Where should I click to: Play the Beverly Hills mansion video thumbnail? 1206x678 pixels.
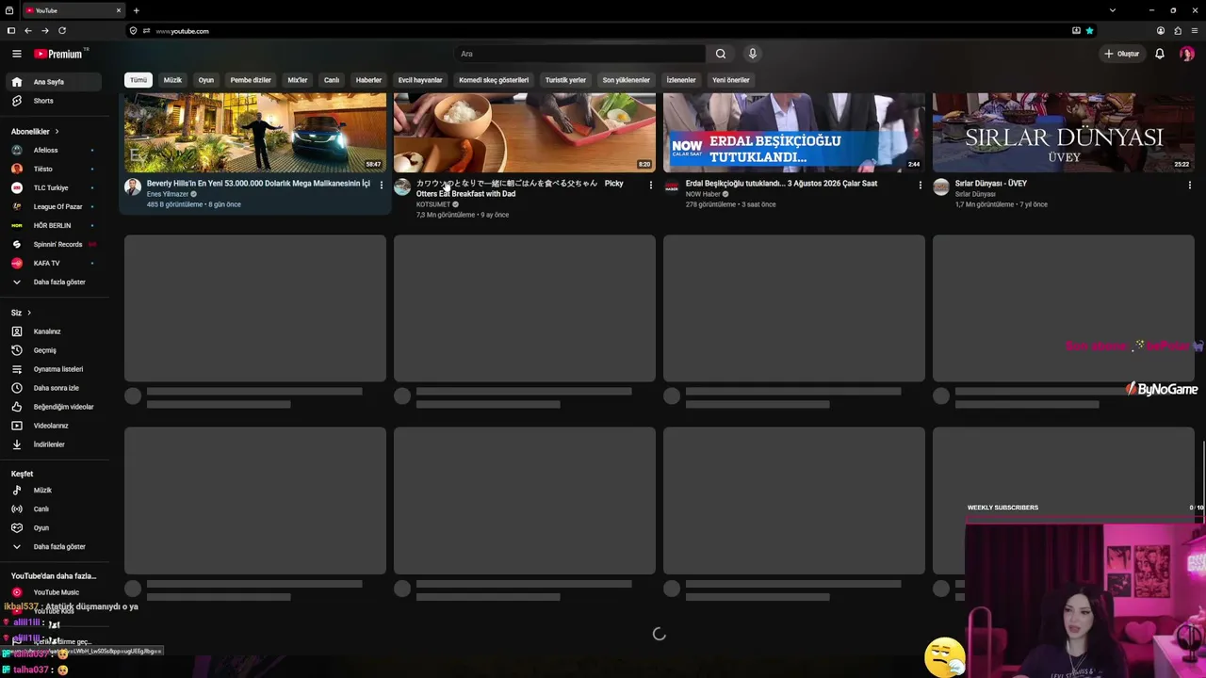tap(255, 132)
